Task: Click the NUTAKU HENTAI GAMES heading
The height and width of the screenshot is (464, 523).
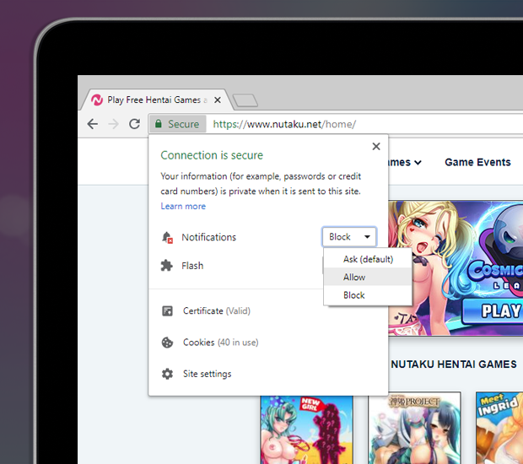Action: (x=454, y=364)
